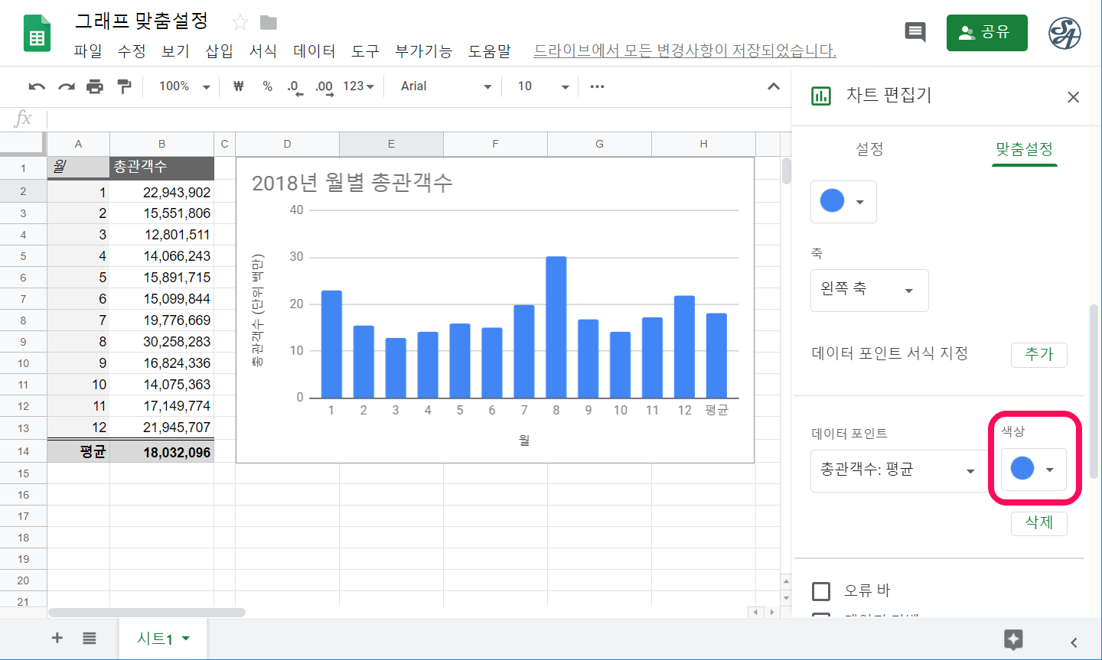1102x660 pixels.
Task: Open the highlighted data point color swatch
Action: (x=1033, y=470)
